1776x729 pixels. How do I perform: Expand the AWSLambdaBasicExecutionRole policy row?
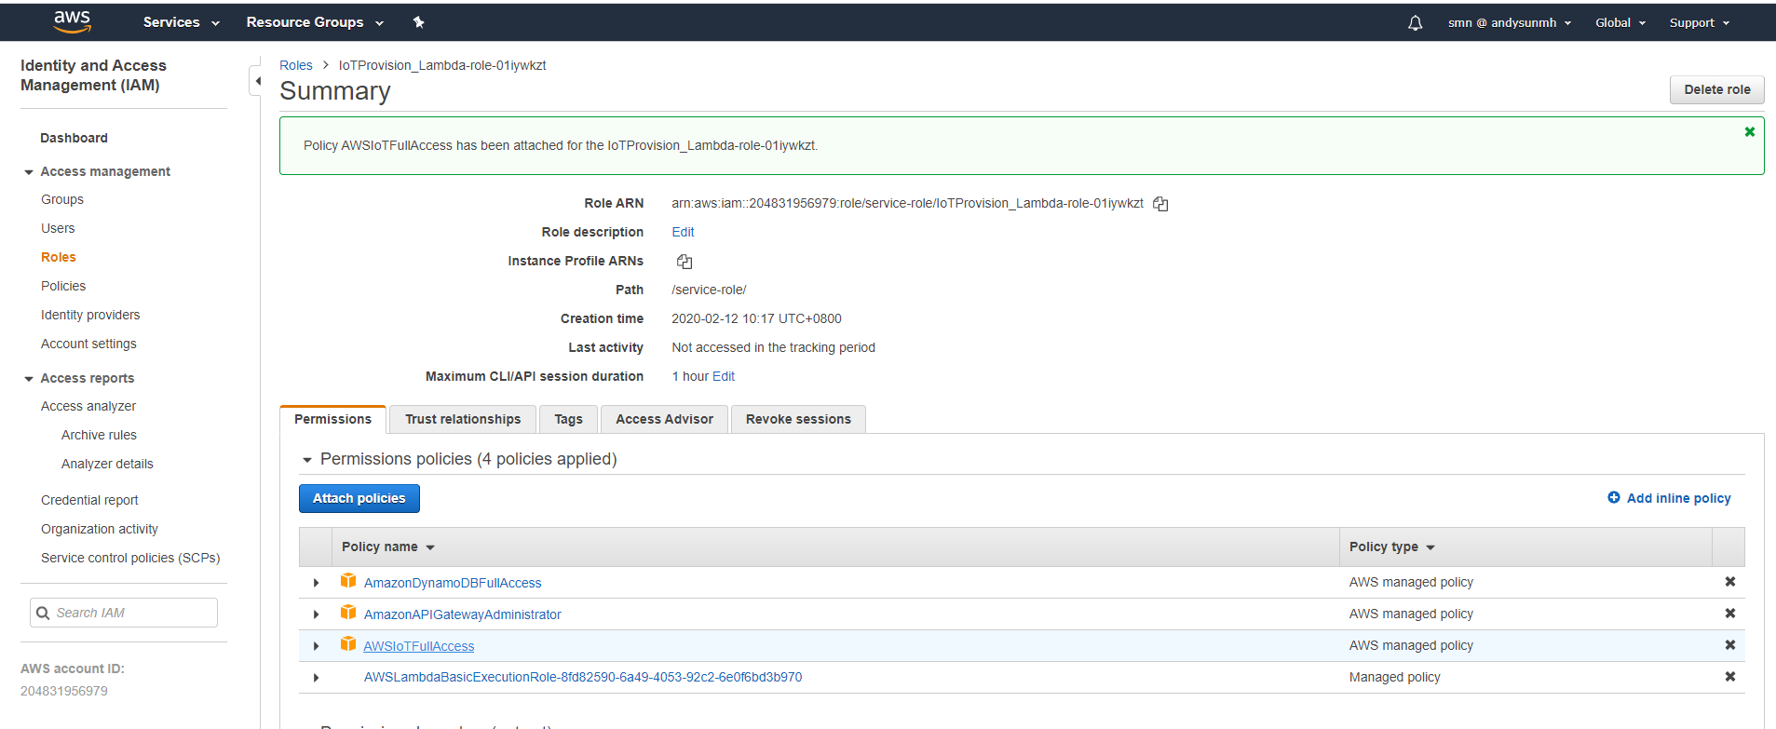pos(317,678)
